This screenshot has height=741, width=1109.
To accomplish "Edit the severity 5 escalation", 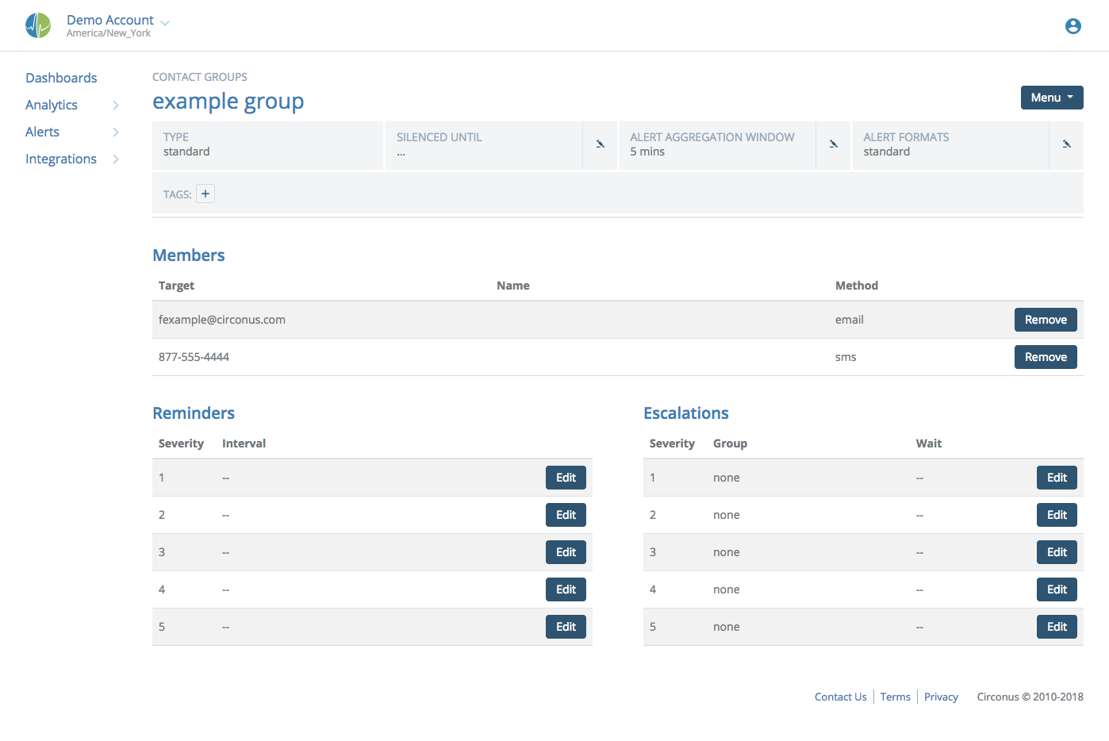I will pos(1057,626).
